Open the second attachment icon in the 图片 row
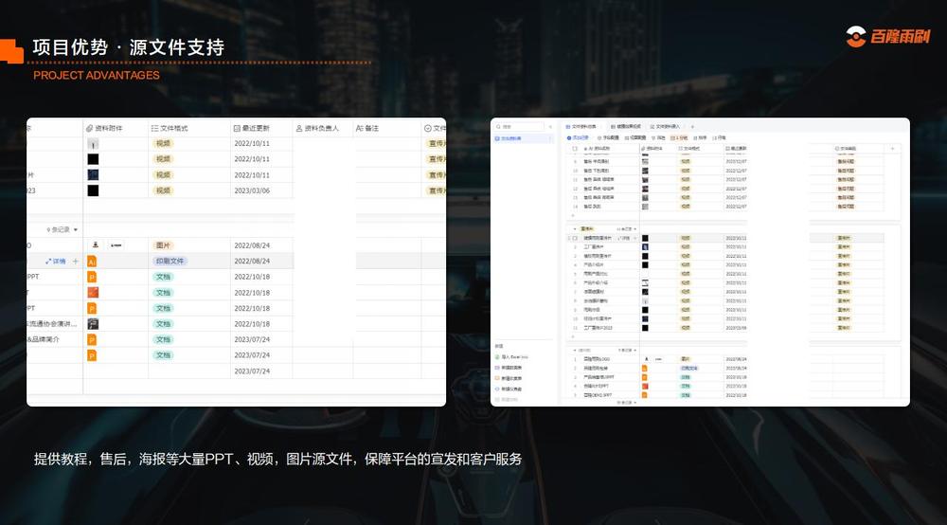947x525 pixels. (116, 245)
